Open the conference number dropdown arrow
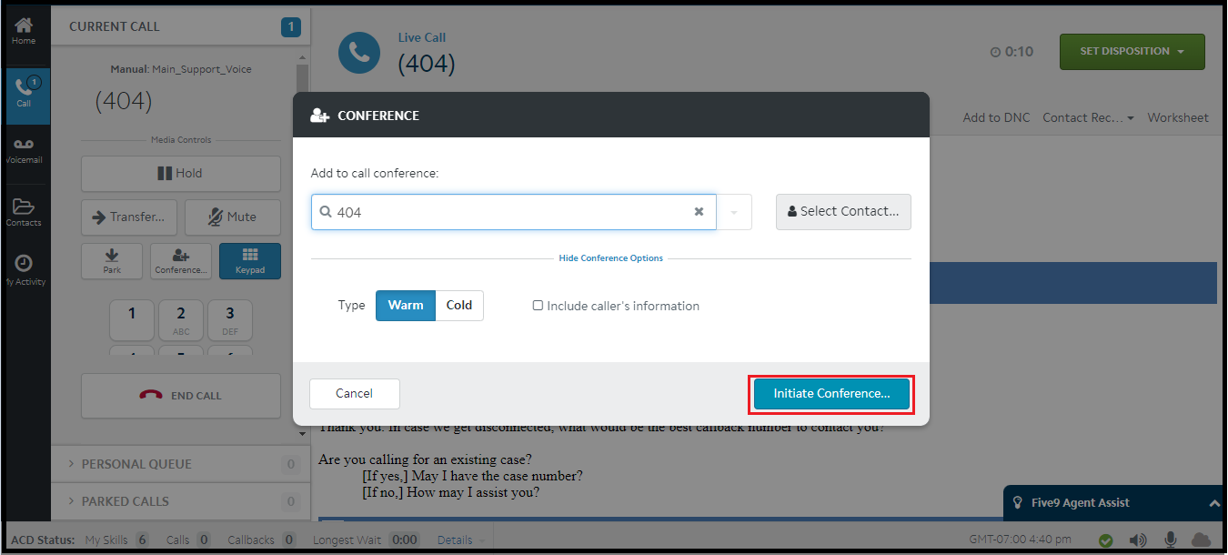The width and height of the screenshot is (1228, 555). [734, 212]
